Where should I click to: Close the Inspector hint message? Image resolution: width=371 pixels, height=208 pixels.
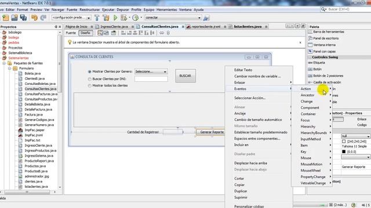(300, 43)
